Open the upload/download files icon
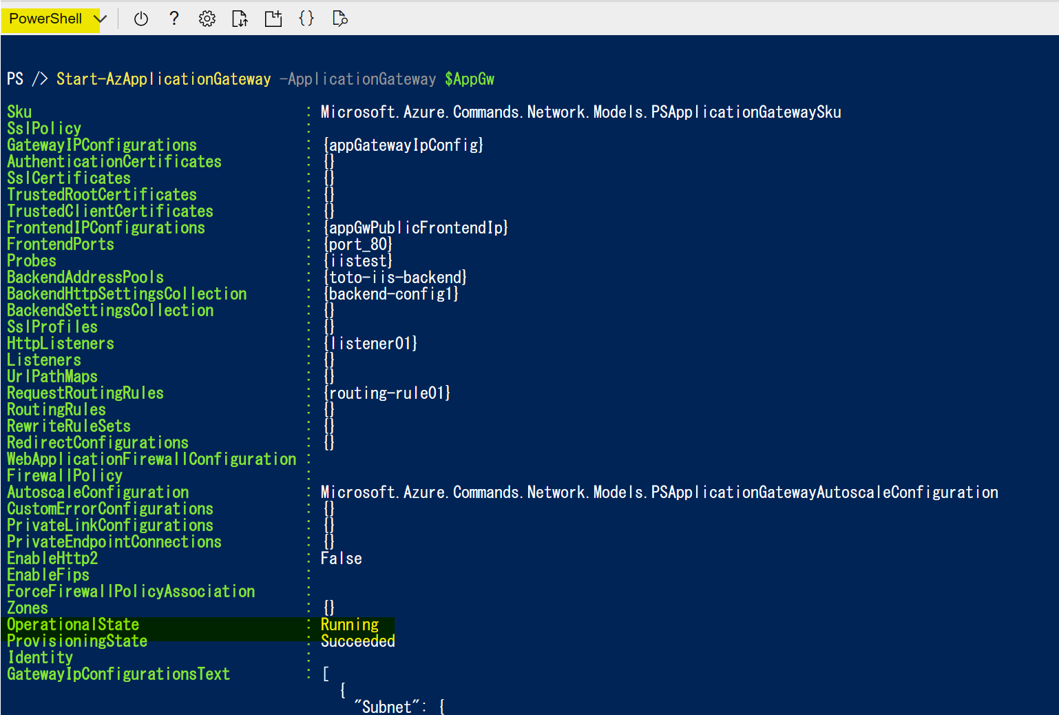This screenshot has width=1059, height=715. point(240,19)
